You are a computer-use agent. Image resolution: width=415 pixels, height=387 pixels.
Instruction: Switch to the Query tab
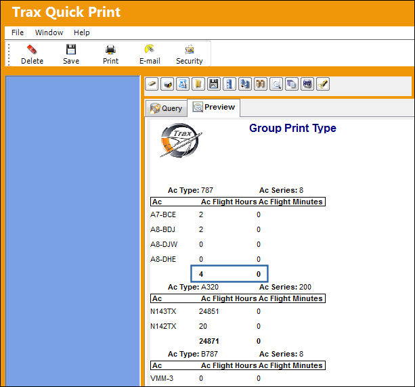(x=167, y=108)
